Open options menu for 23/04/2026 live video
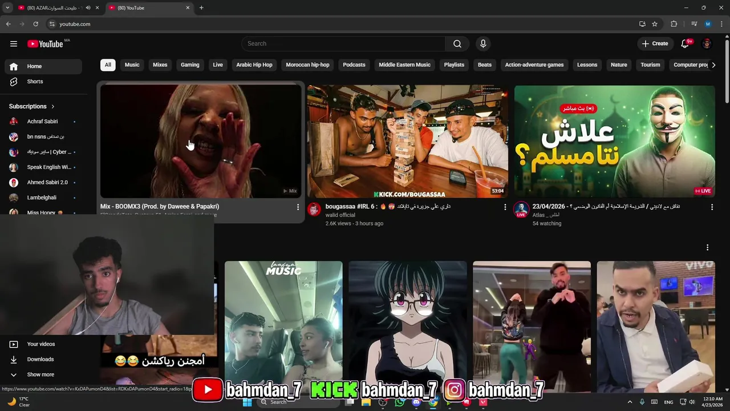This screenshot has height=411, width=730. (x=712, y=207)
